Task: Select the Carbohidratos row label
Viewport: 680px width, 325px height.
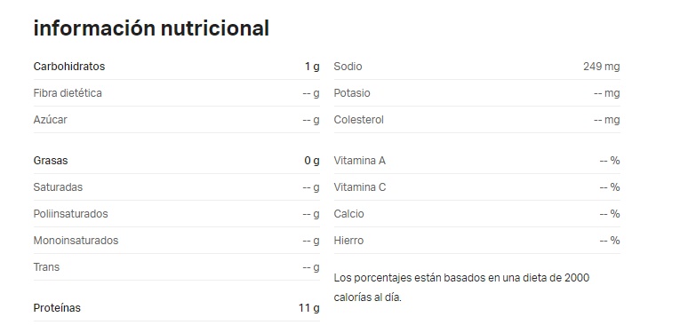Action: 69,67
